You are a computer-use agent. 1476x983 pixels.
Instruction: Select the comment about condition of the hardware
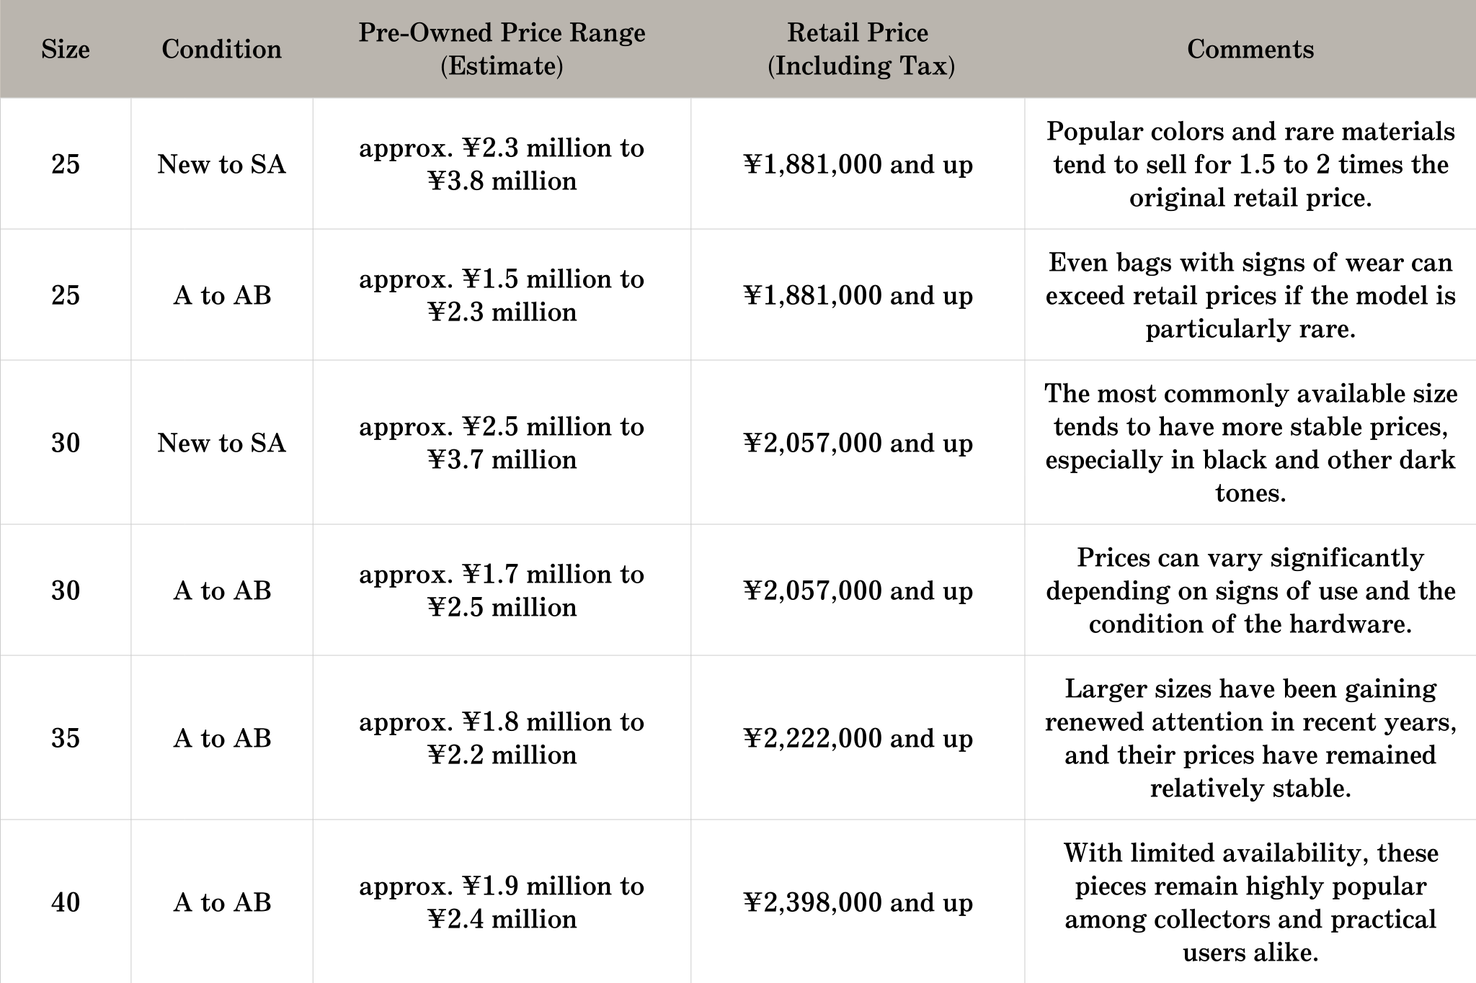(x=1250, y=591)
